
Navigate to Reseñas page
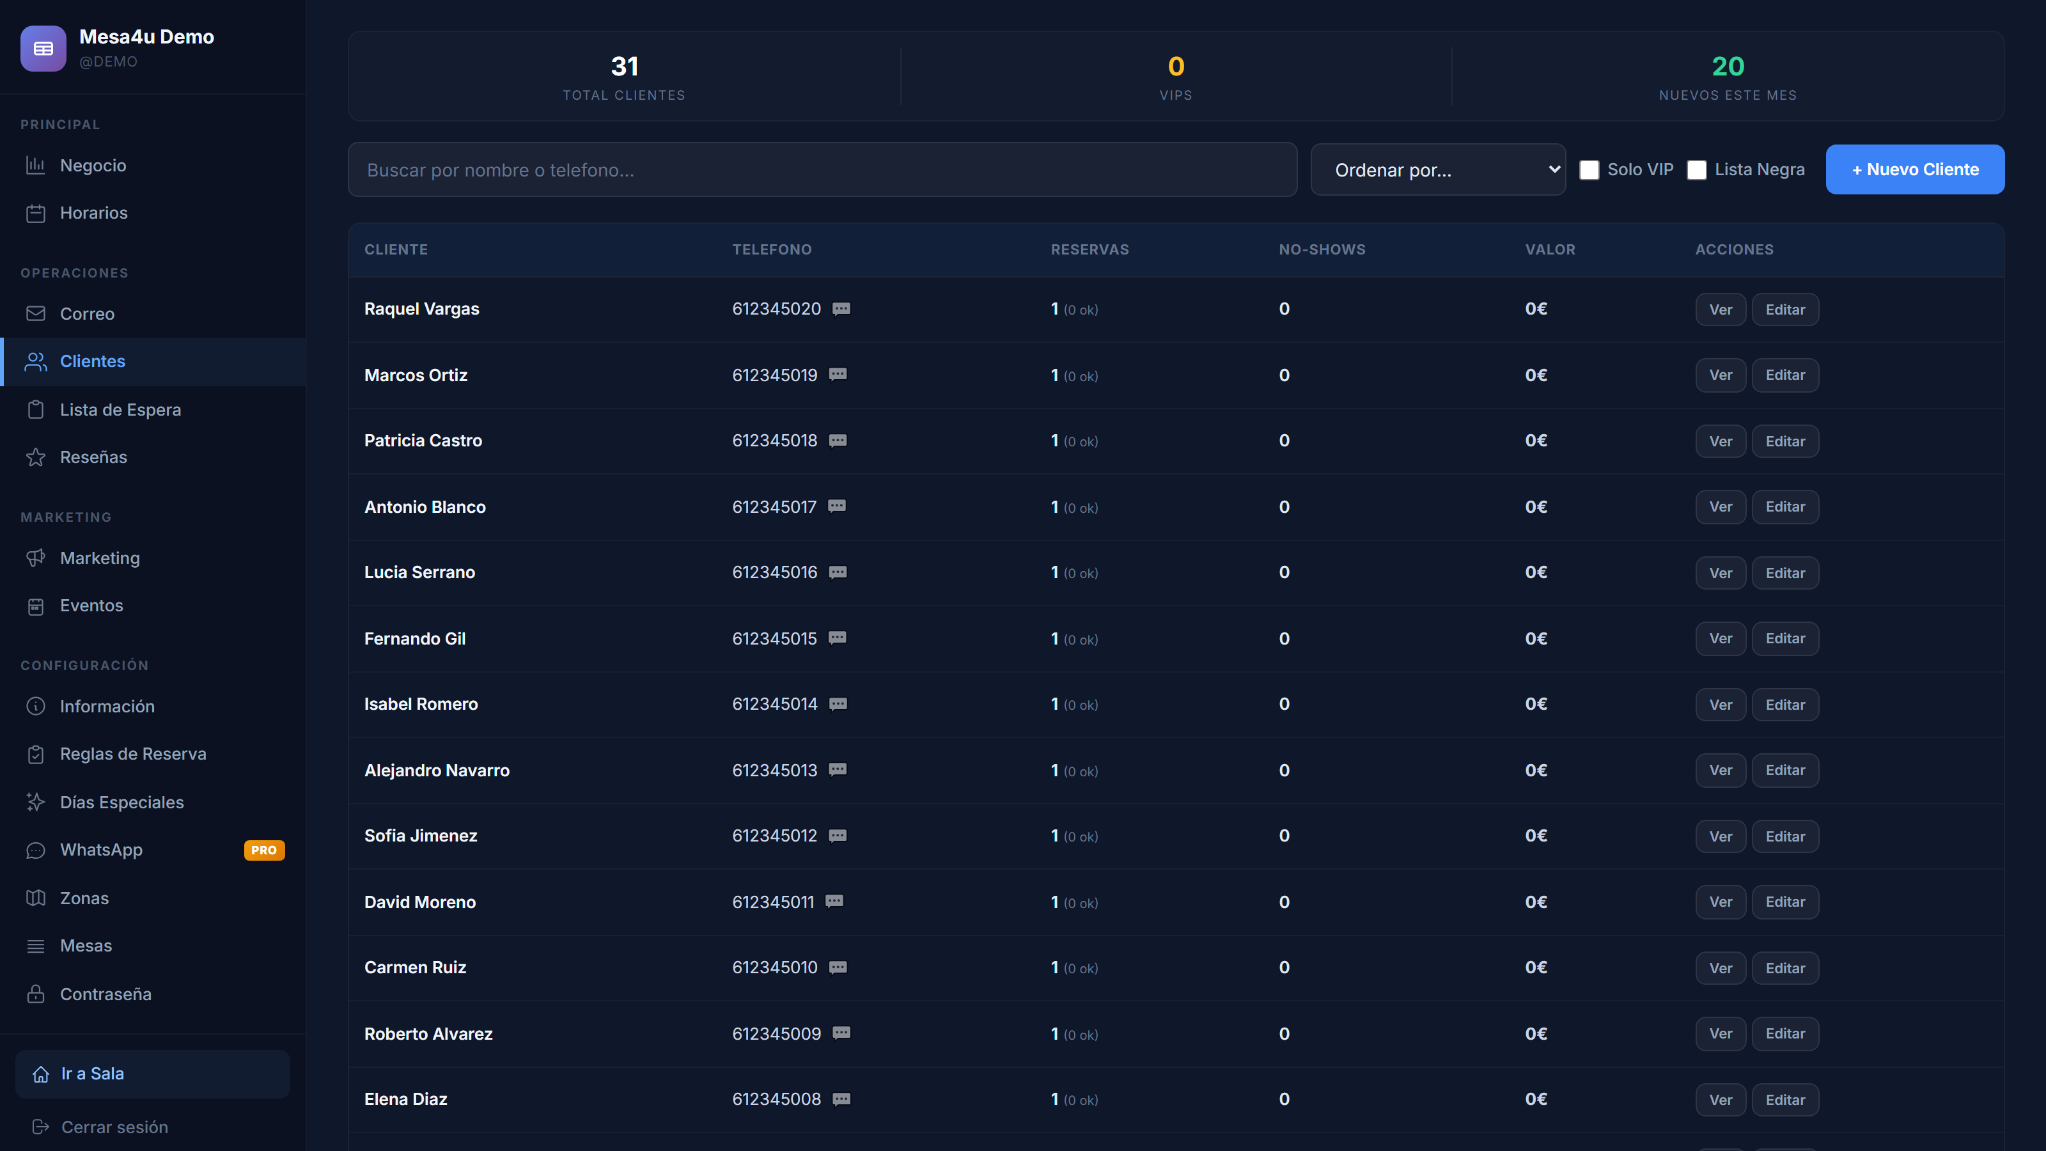pos(153,458)
